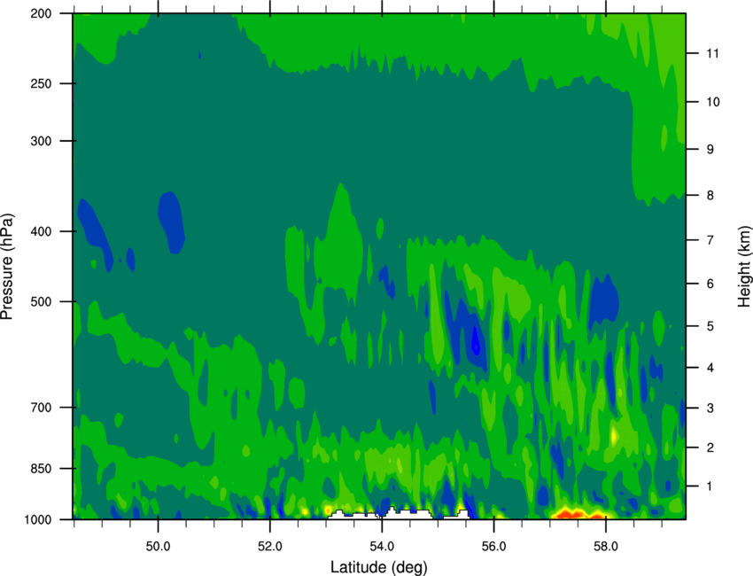The height and width of the screenshot is (576, 753).
Task: Select the 850 pressure tick label
Action: tap(41, 469)
